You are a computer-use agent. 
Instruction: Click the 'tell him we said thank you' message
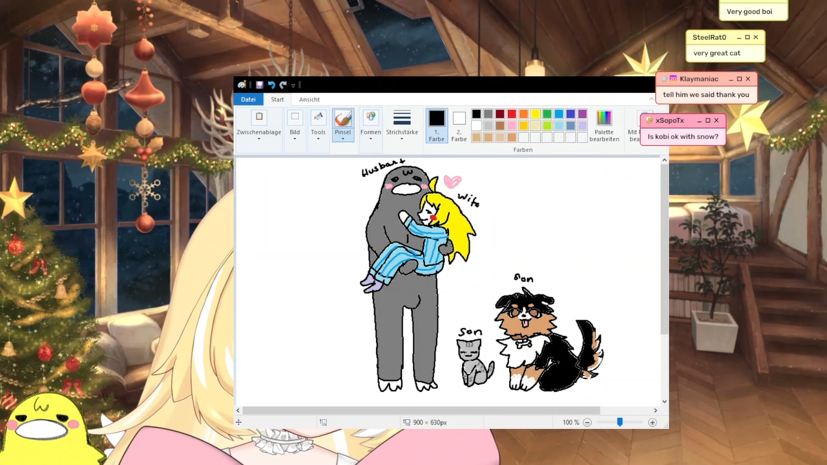point(706,94)
